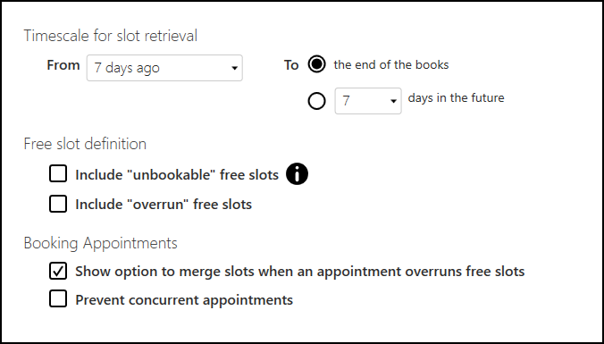Enable Include "unbookable" free slots checkbox

click(x=58, y=173)
